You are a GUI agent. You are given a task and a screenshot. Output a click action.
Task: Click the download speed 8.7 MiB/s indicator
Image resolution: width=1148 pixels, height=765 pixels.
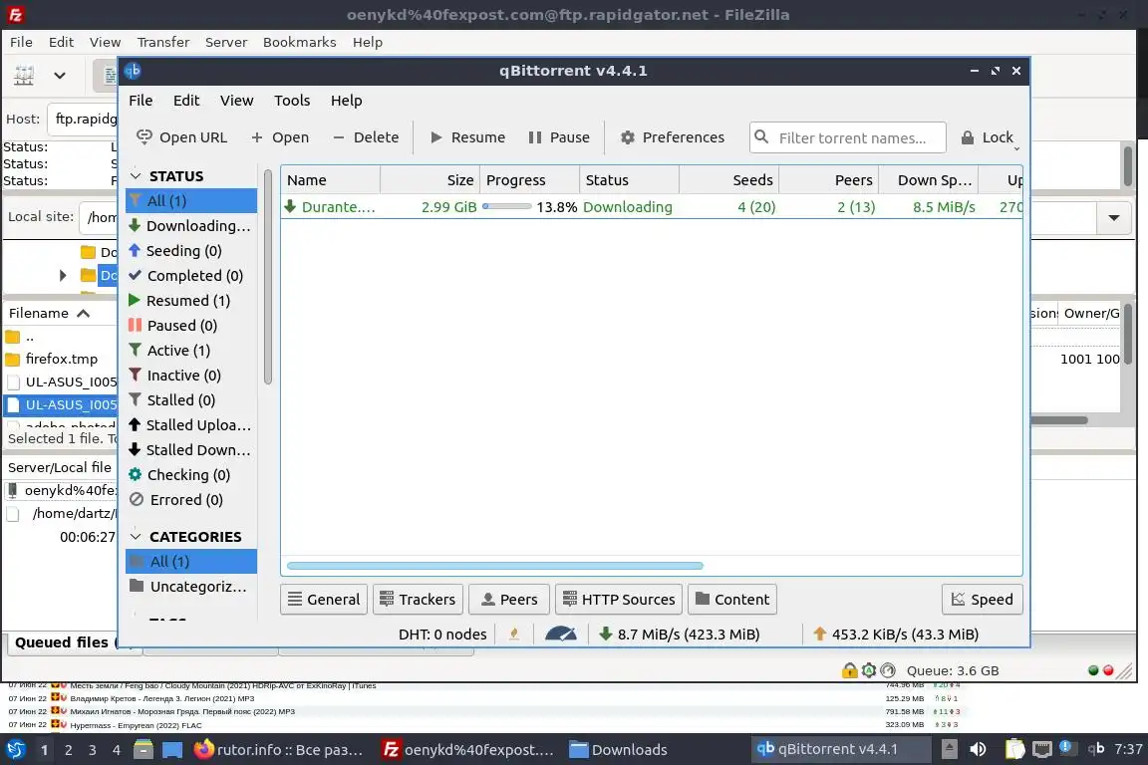pyautogui.click(x=679, y=634)
